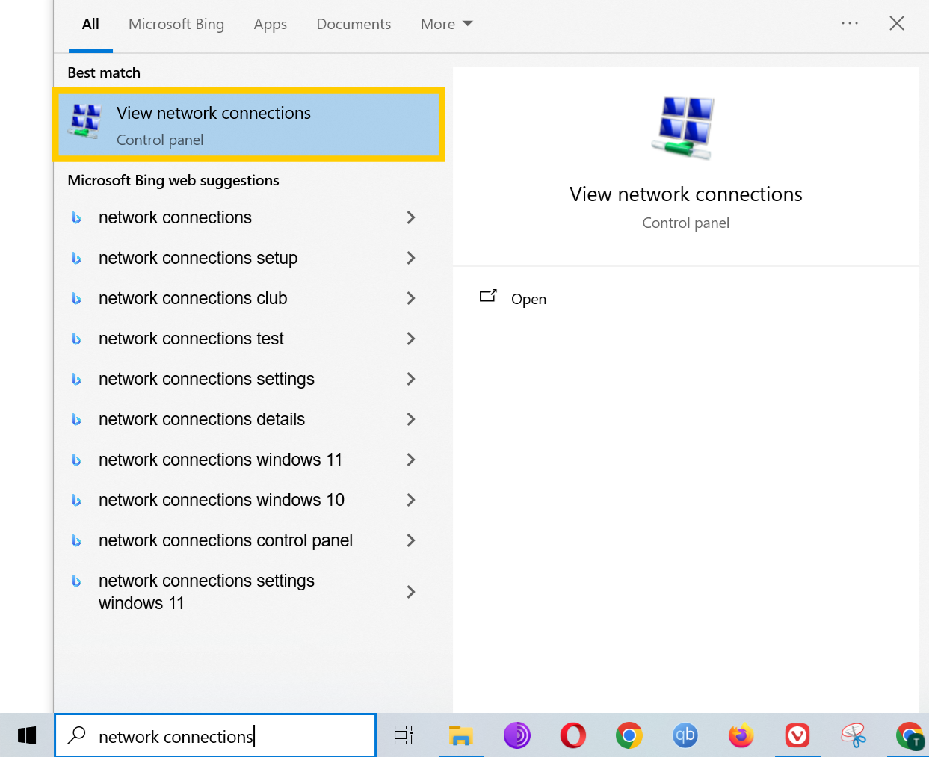Expand arrow for "network connections setup"

[410, 258]
